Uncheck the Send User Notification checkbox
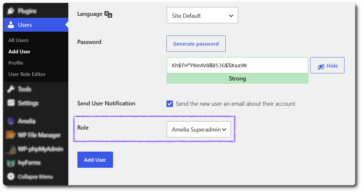This screenshot has width=362, height=192. 170,104
